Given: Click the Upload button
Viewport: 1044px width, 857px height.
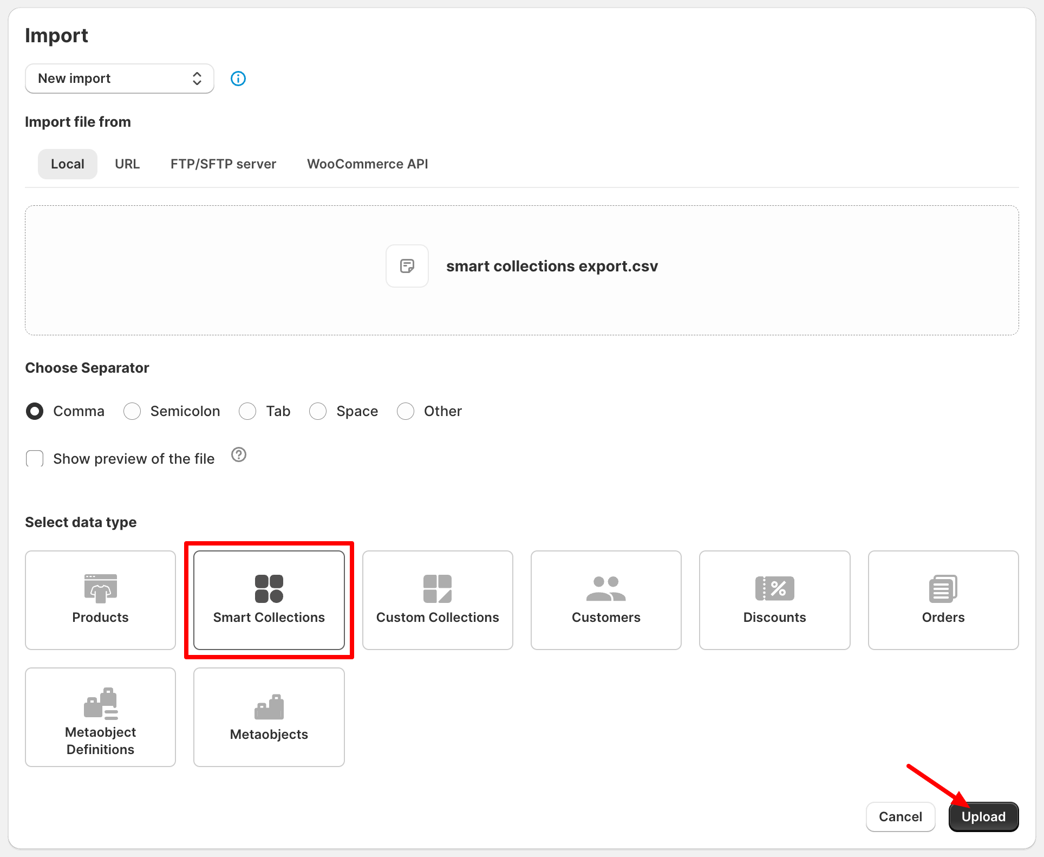Looking at the screenshot, I should [x=983, y=816].
